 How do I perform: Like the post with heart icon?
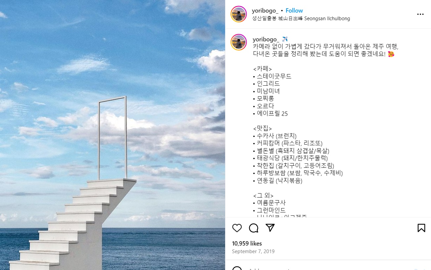(x=237, y=228)
